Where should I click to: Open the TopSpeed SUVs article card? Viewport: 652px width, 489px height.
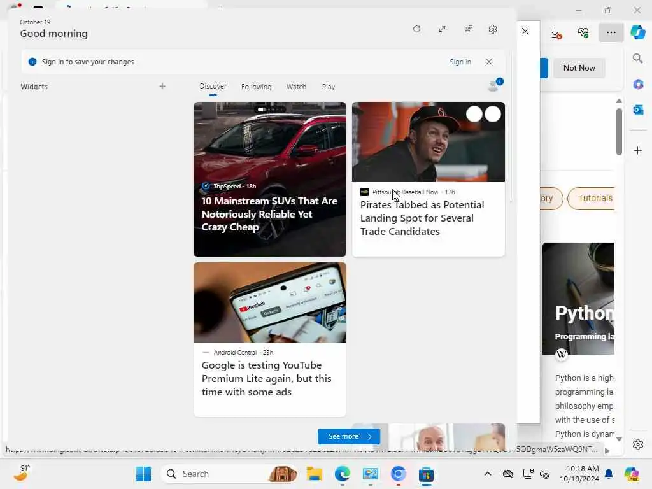(x=270, y=179)
